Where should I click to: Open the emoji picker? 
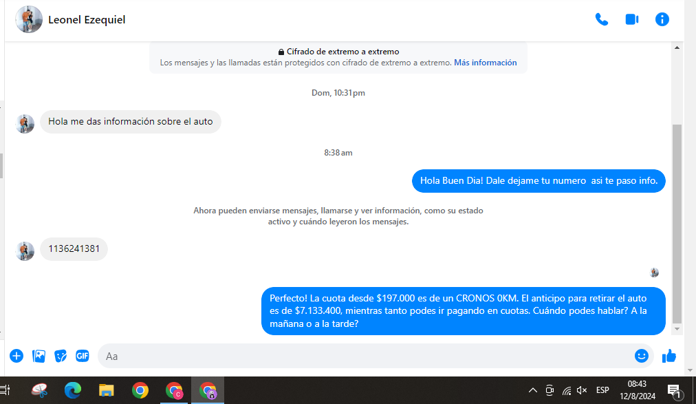(x=642, y=356)
